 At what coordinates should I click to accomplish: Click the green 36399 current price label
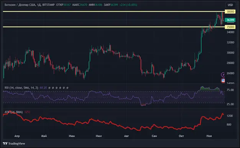pyautogui.click(x=230, y=20)
